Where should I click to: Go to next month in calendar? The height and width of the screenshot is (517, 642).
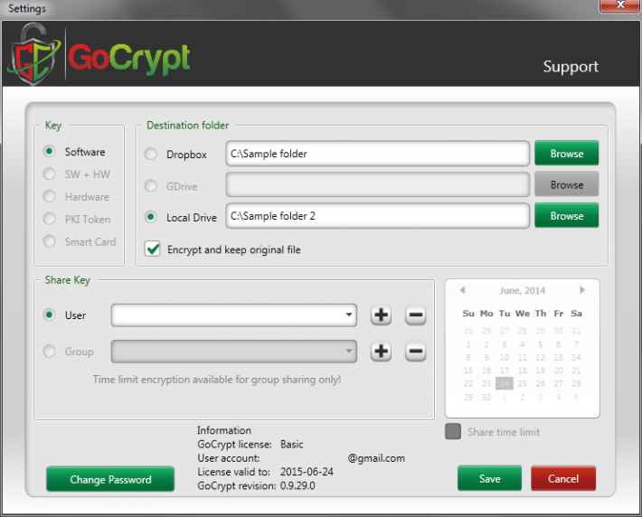tap(582, 290)
